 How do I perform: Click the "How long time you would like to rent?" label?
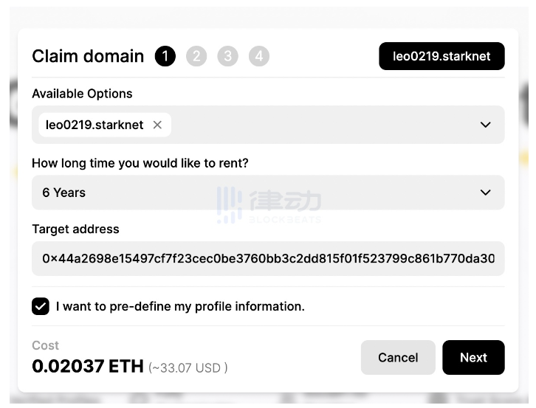pos(140,163)
